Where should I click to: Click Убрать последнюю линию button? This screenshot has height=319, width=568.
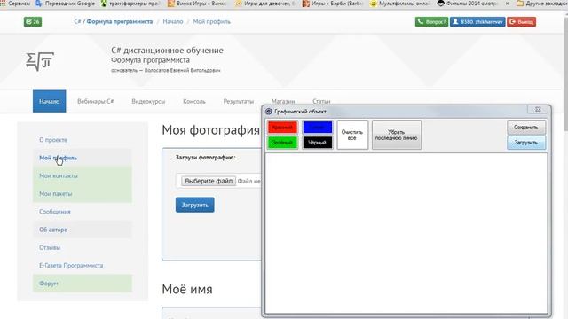click(x=397, y=135)
